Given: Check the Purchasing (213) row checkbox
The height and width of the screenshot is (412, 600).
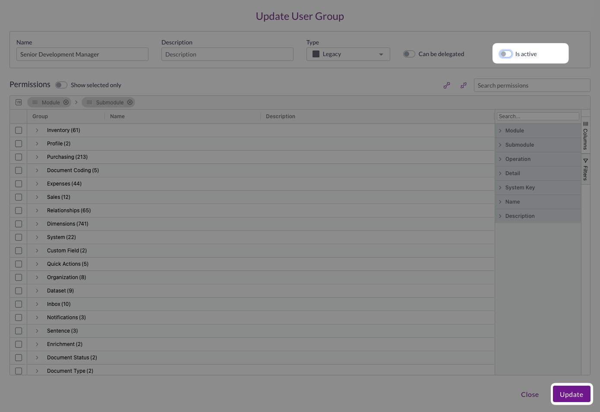Looking at the screenshot, I should 19,157.
